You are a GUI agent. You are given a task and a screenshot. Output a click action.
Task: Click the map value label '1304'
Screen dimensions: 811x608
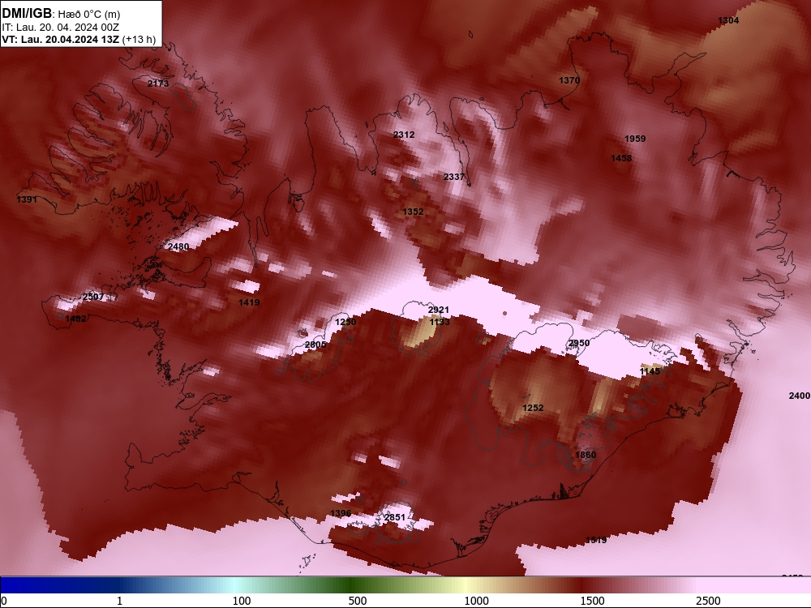coord(728,21)
